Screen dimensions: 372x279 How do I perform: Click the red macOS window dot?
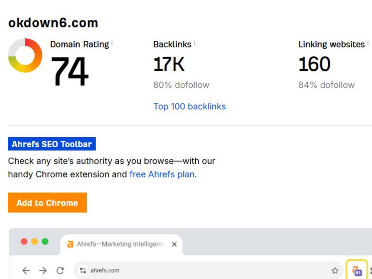click(x=24, y=241)
